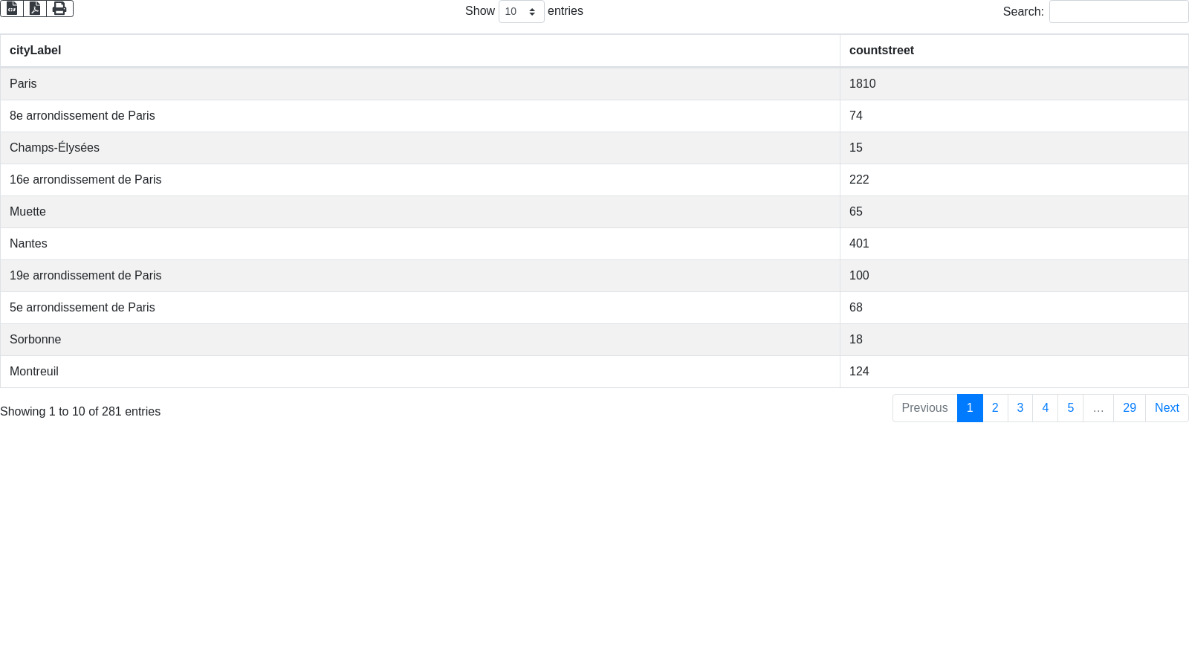Click the Champs-Élysées cell
Screen dimensions: 1189x669
point(54,148)
